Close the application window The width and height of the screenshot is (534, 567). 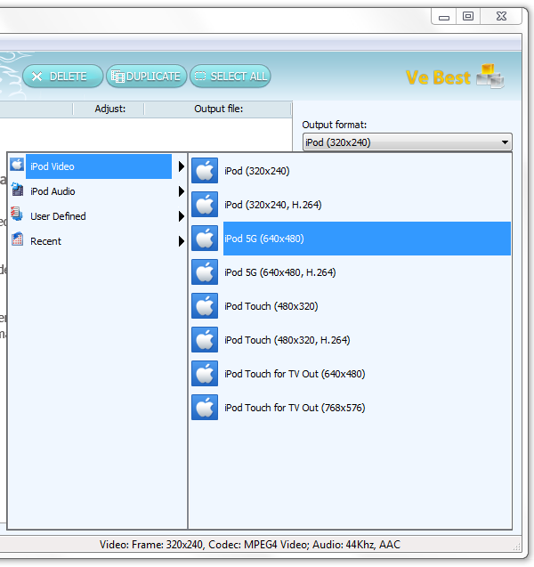(x=501, y=16)
